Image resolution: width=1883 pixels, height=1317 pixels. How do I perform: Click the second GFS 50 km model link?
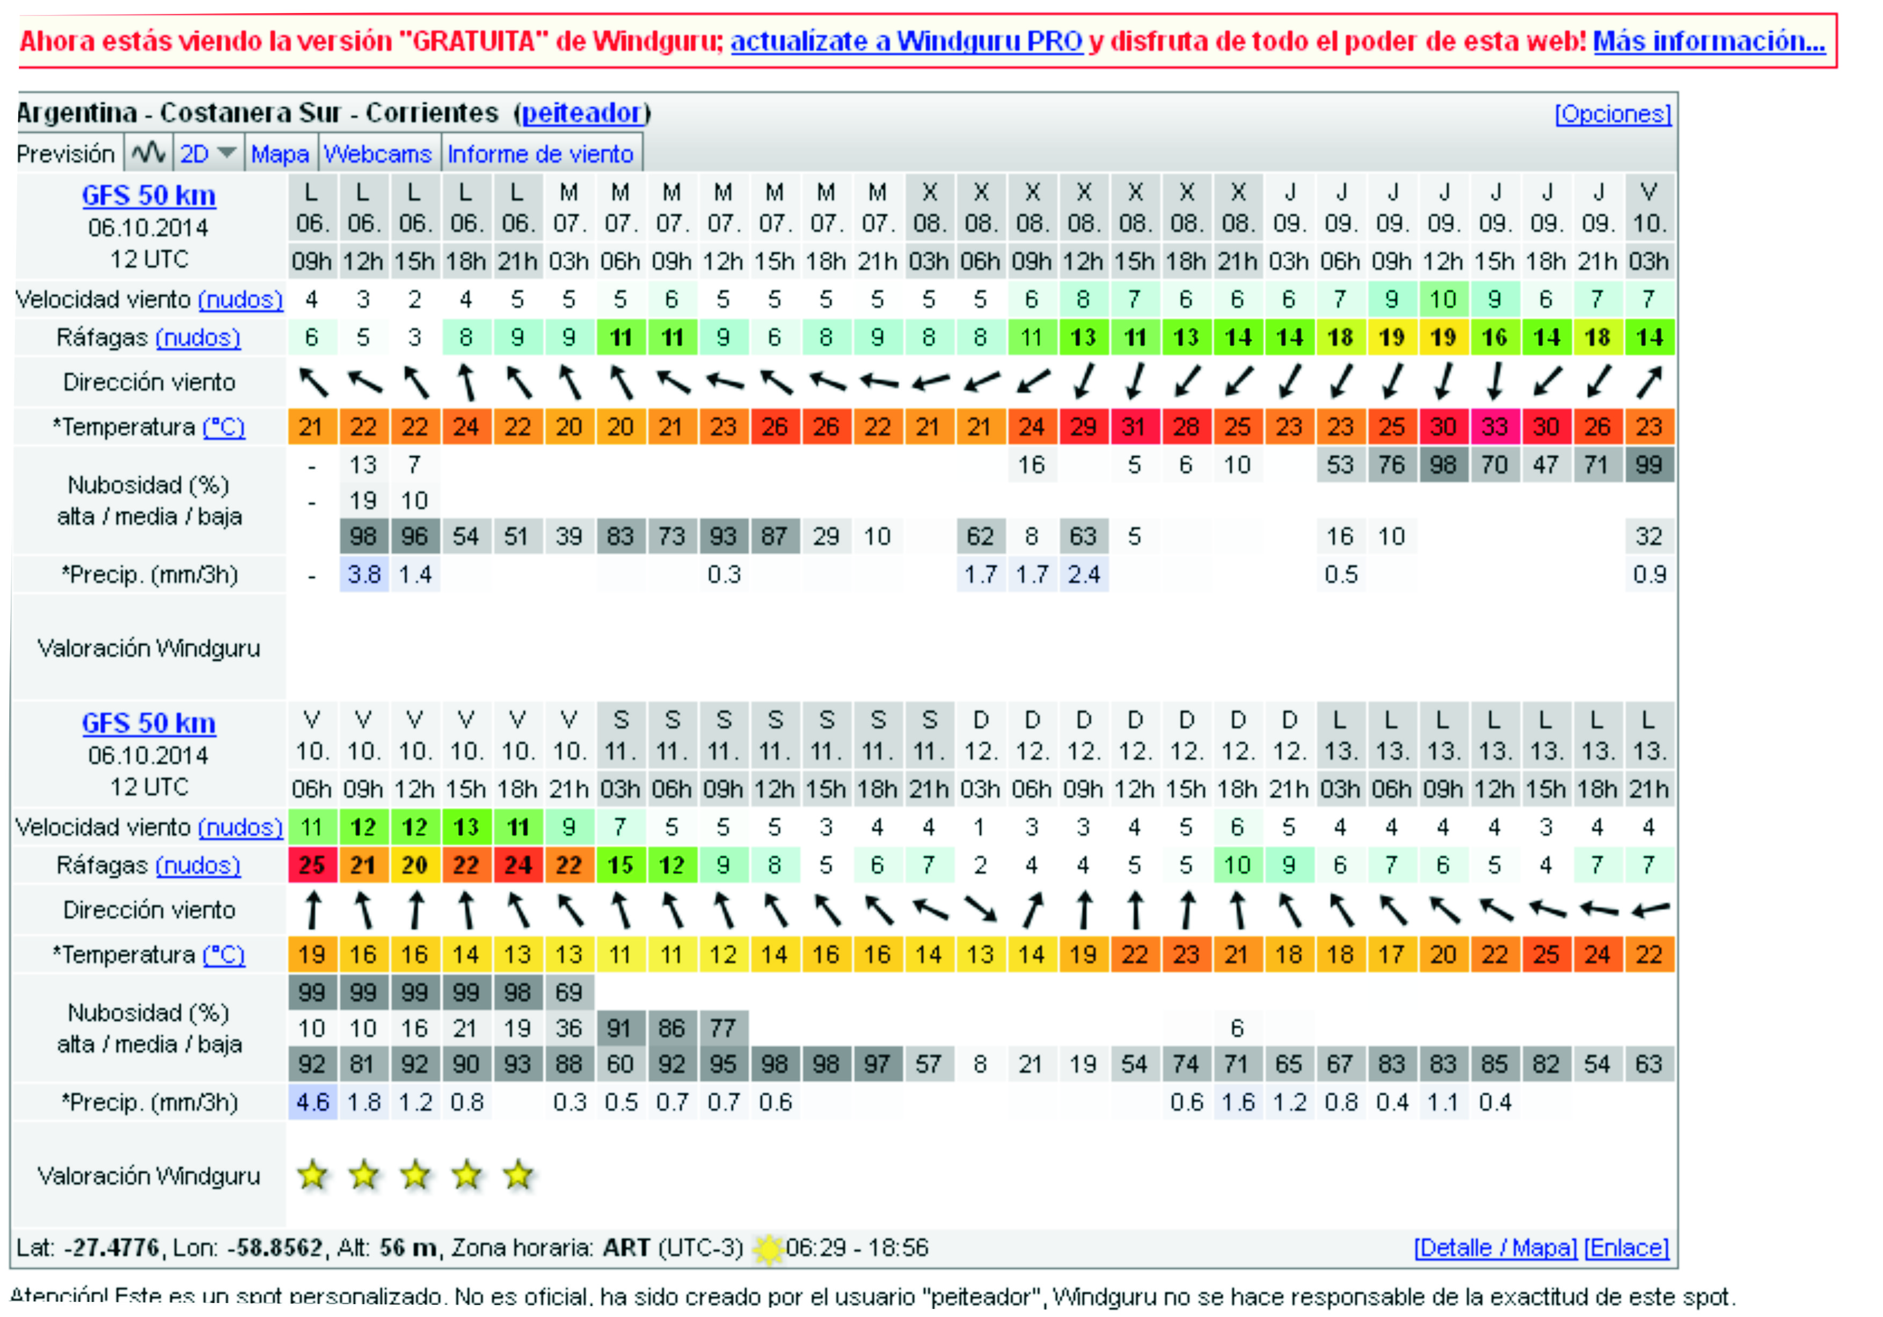click(149, 723)
